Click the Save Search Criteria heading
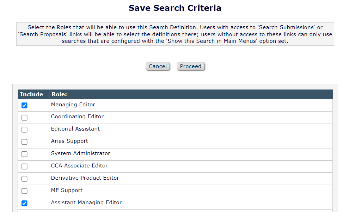 (x=175, y=8)
